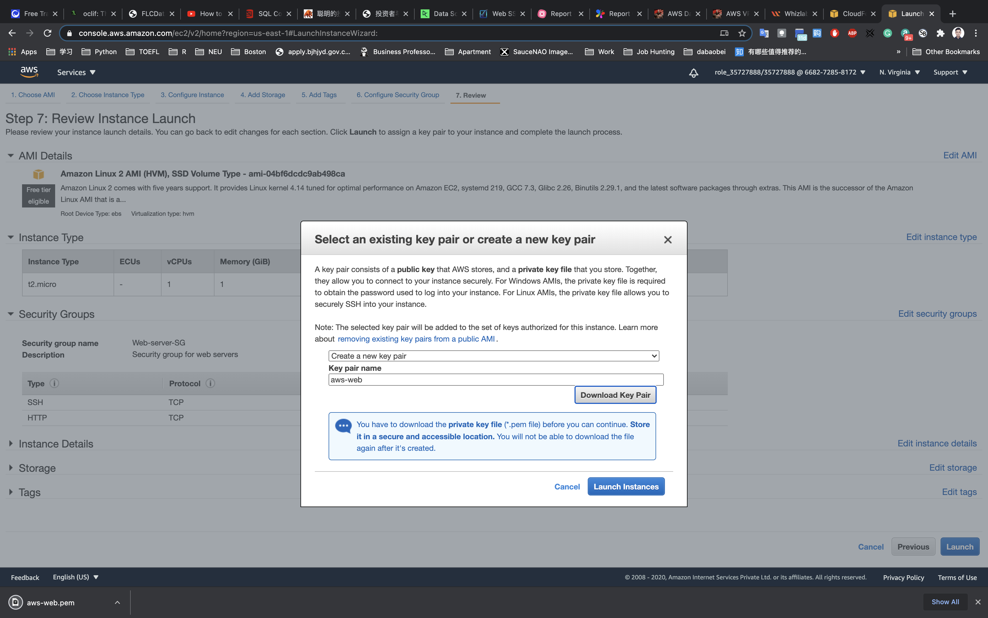
Task: Click the AWS logo home icon
Action: click(x=29, y=72)
